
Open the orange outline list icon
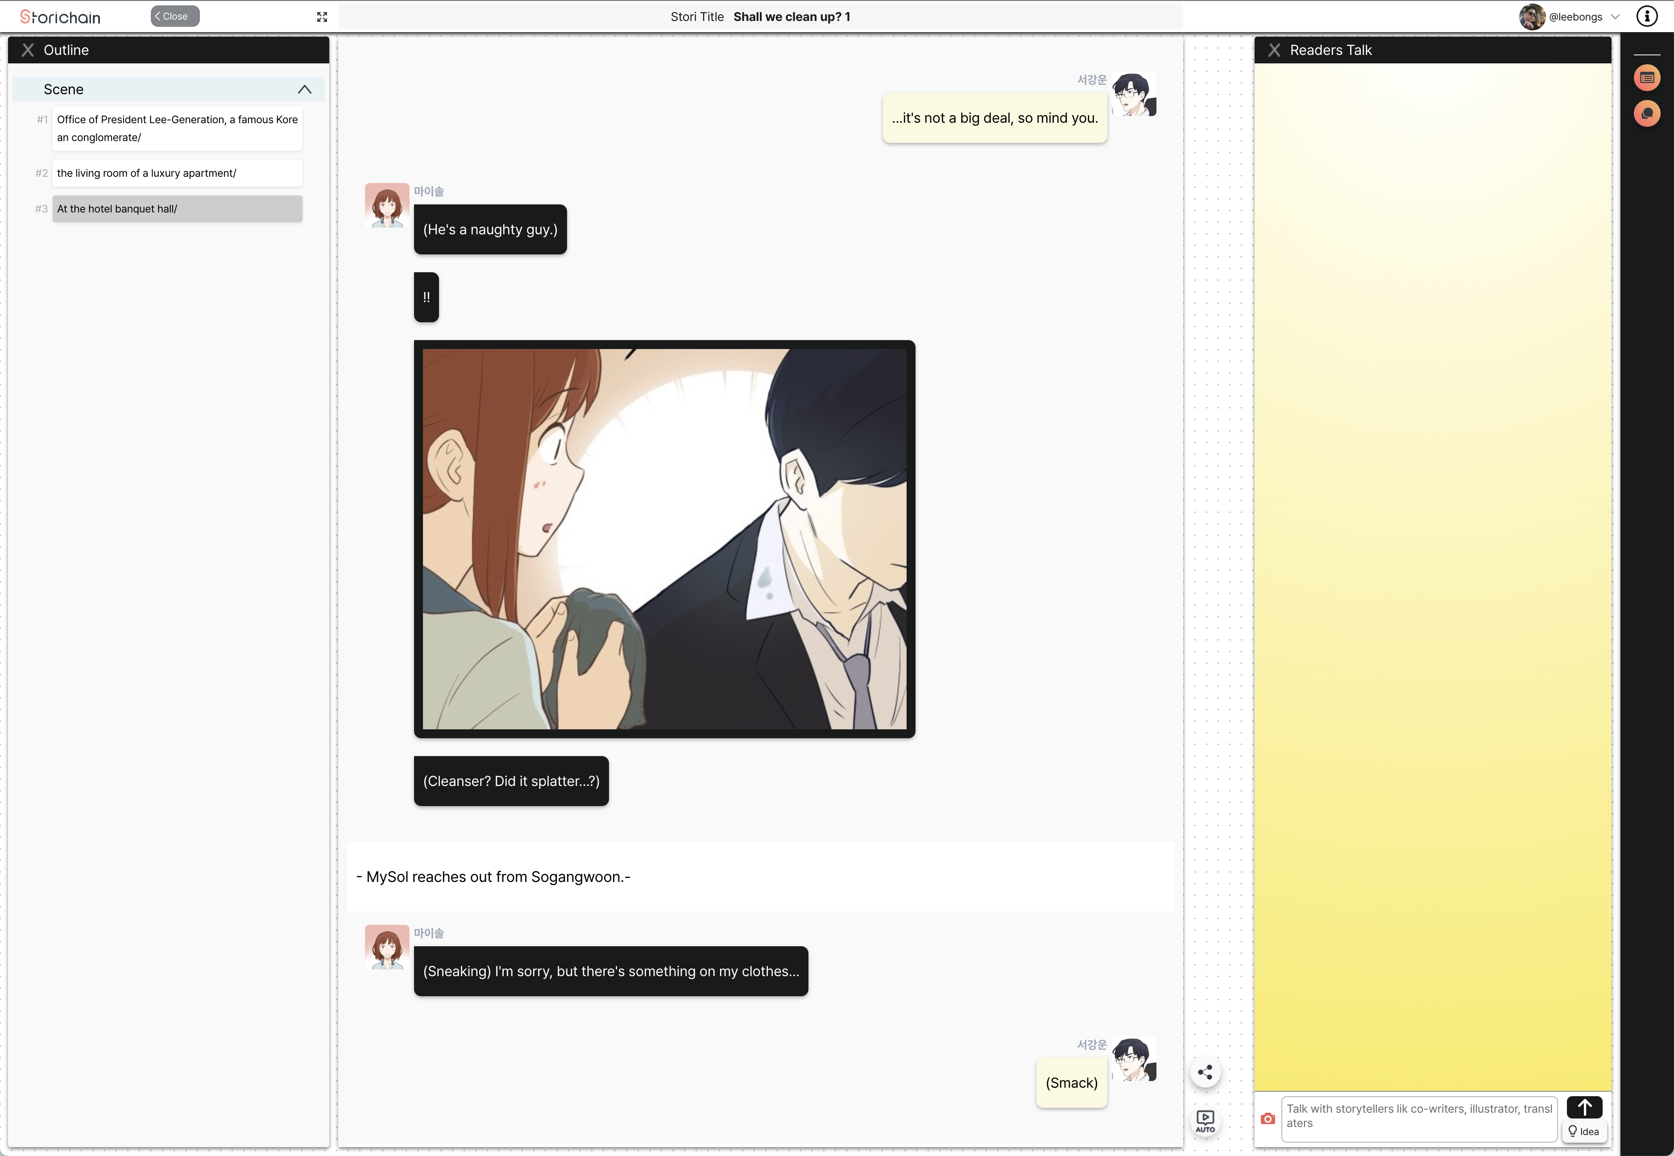coord(1646,78)
